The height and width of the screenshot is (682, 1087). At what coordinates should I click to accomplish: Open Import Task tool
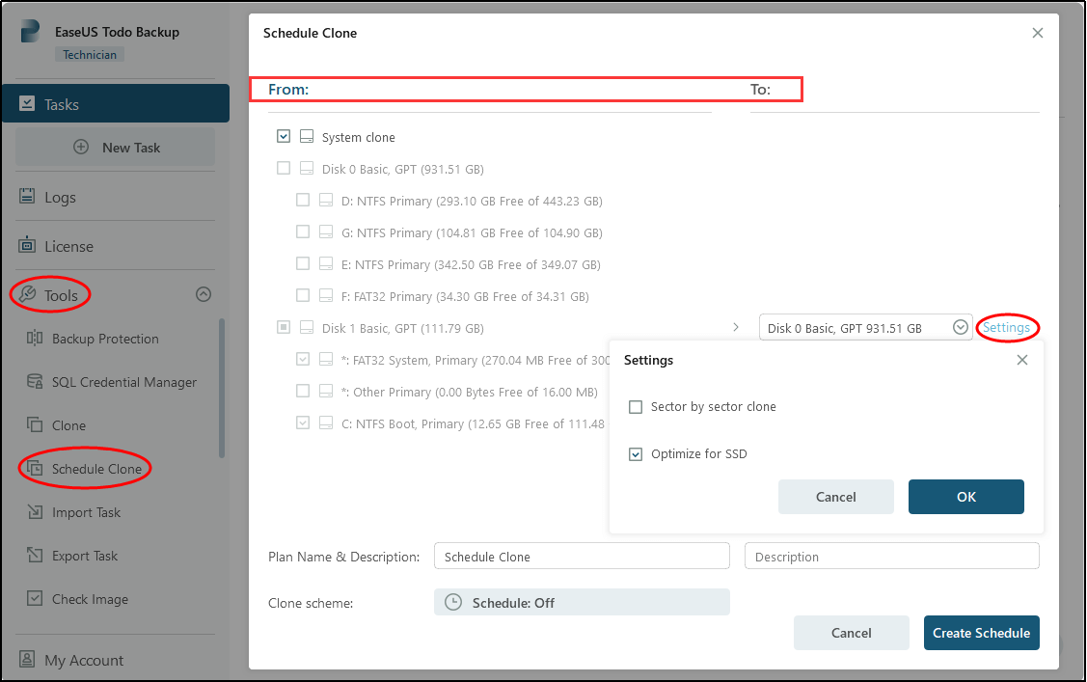coord(86,513)
